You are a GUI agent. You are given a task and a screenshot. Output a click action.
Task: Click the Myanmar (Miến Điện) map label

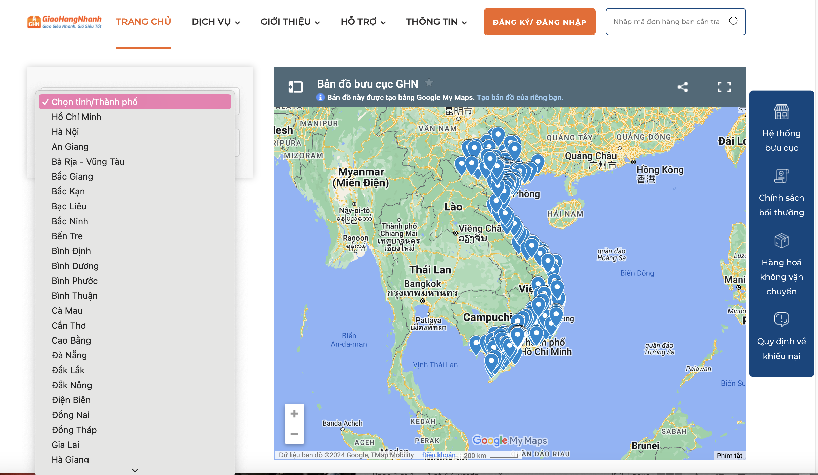pos(361,178)
